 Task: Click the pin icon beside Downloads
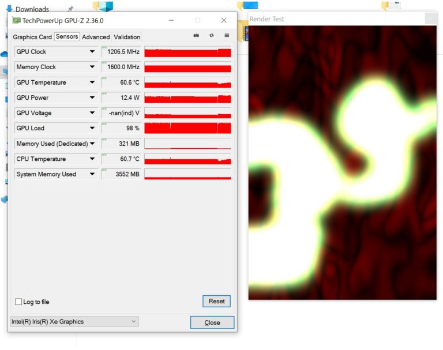coord(70,9)
